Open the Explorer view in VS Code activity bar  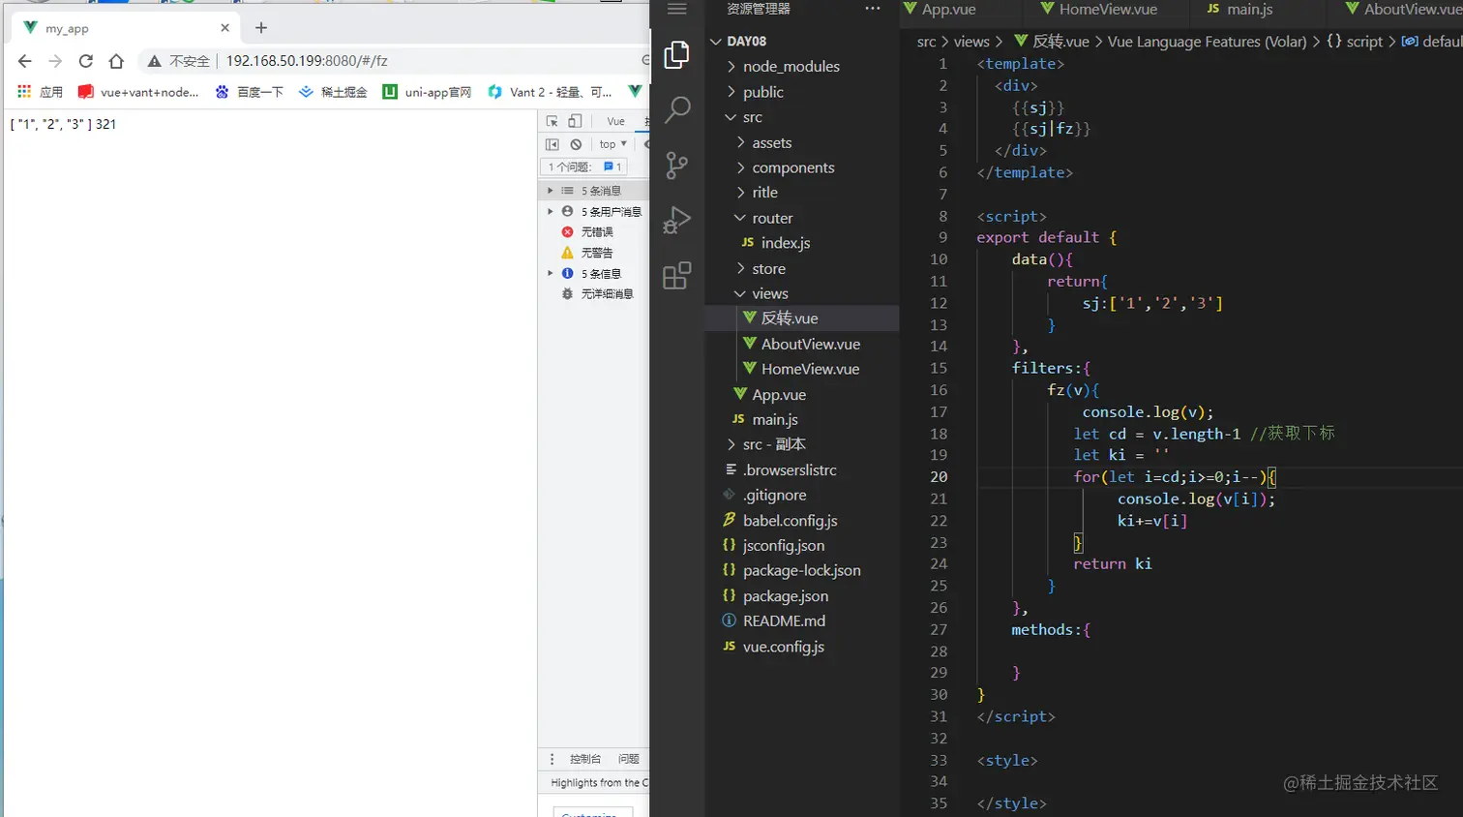(x=677, y=55)
